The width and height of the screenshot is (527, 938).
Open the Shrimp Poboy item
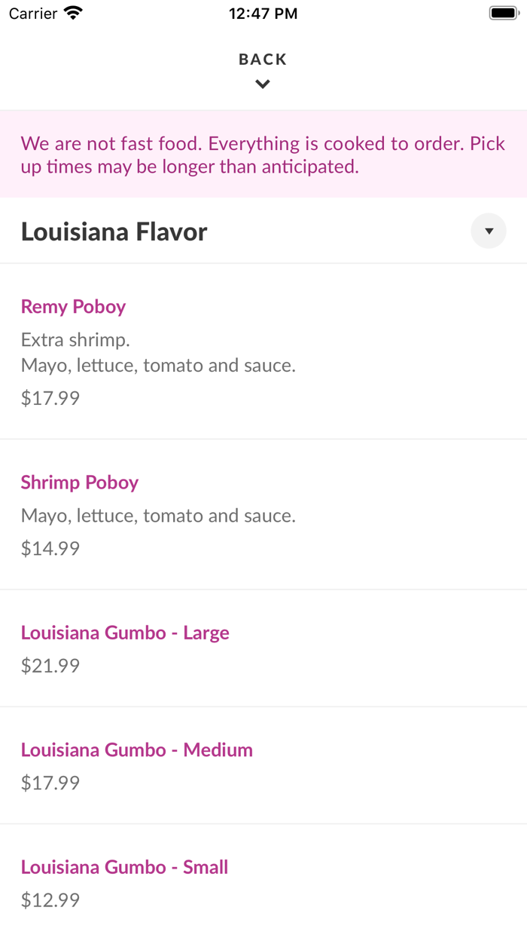[80, 482]
